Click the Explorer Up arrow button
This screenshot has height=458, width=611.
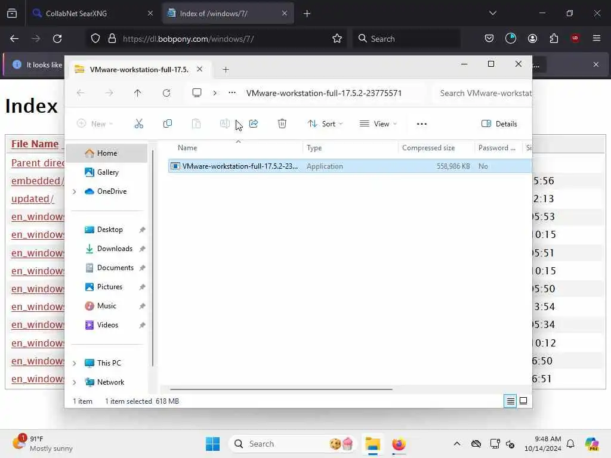click(x=138, y=93)
